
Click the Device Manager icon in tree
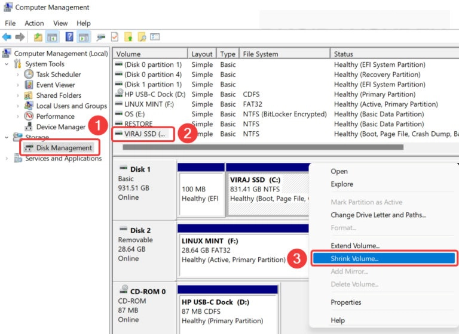coord(29,127)
